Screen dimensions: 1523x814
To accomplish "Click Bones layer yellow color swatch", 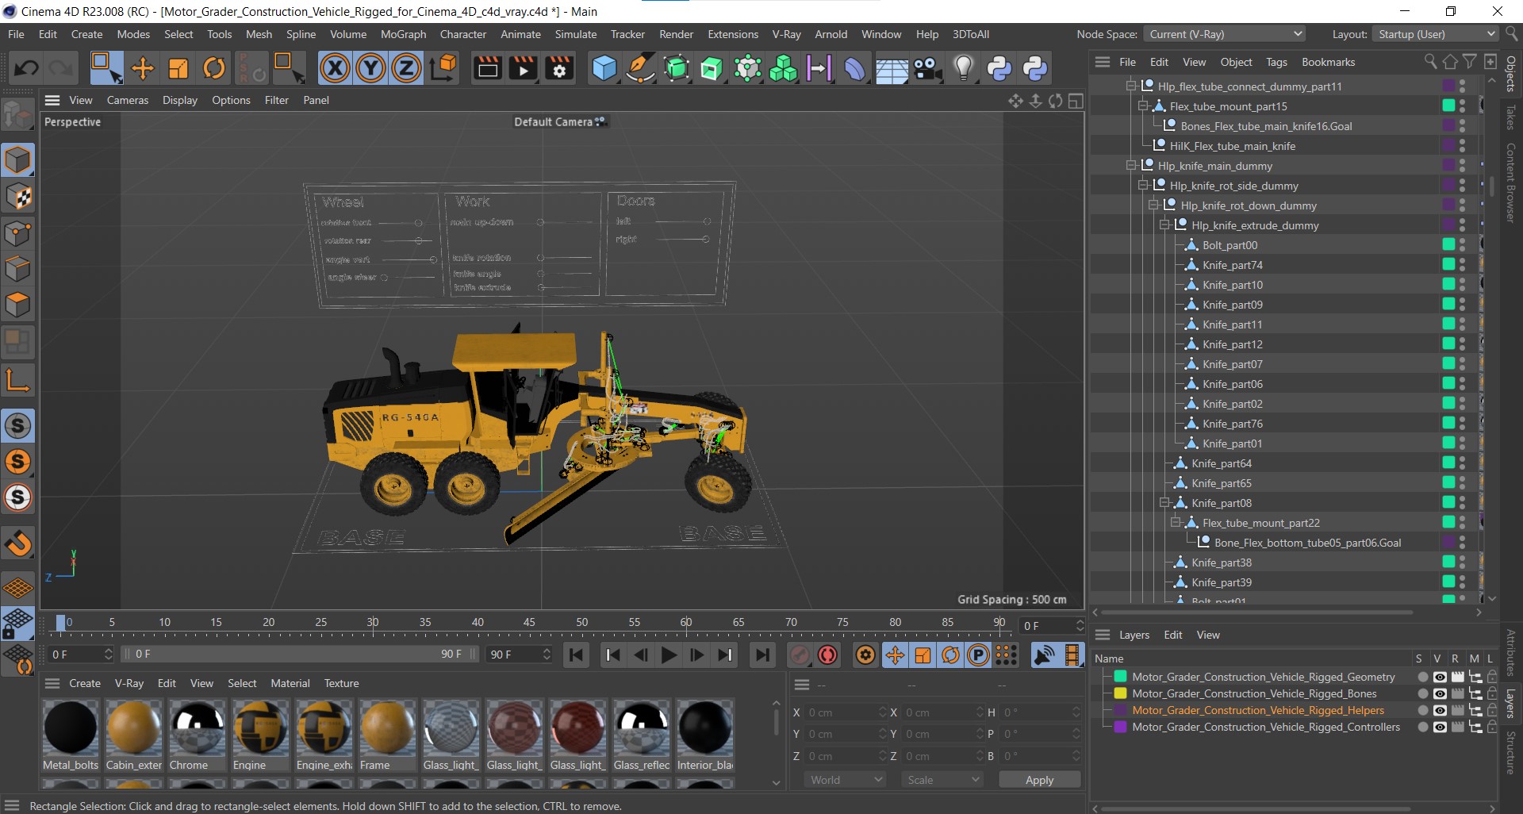I will pyautogui.click(x=1120, y=693).
